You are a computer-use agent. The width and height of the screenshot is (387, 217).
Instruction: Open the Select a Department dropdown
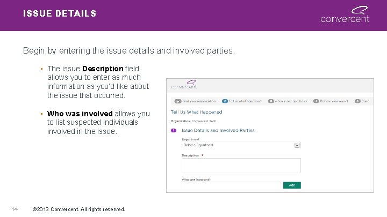click(x=238, y=145)
